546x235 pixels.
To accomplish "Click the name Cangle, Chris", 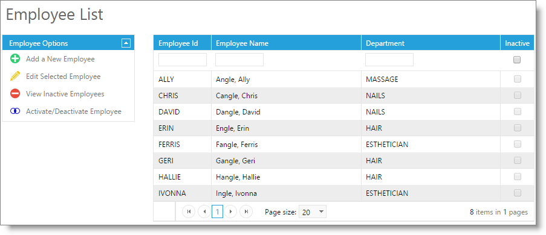I will point(236,95).
